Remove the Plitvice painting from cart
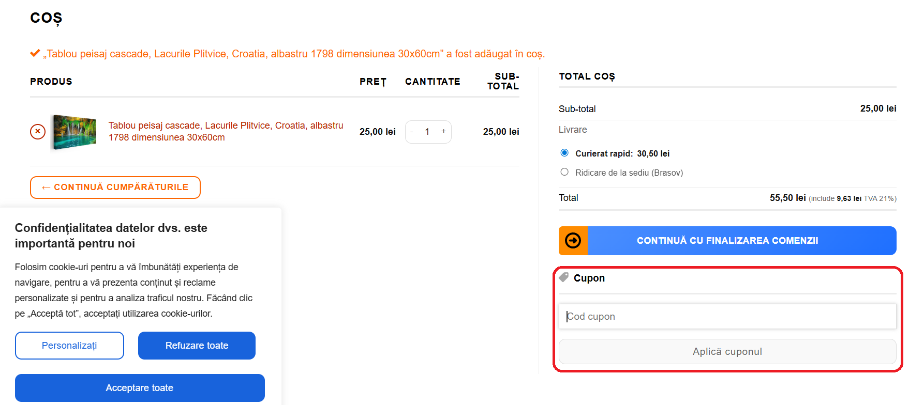 (38, 132)
